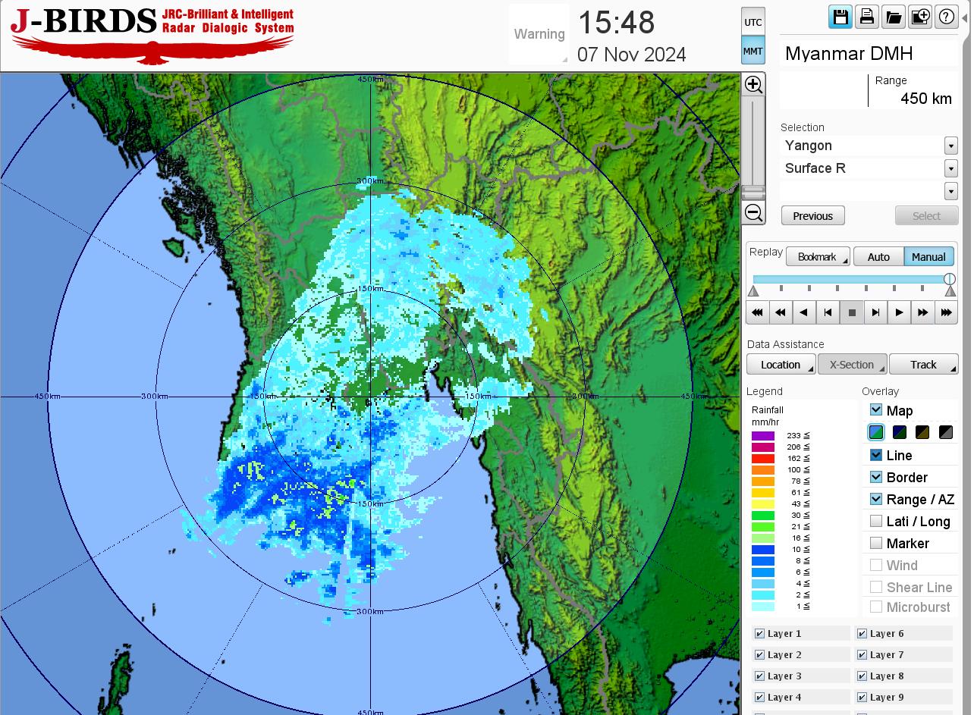
Task: Switch time display to UTC
Action: (x=753, y=22)
